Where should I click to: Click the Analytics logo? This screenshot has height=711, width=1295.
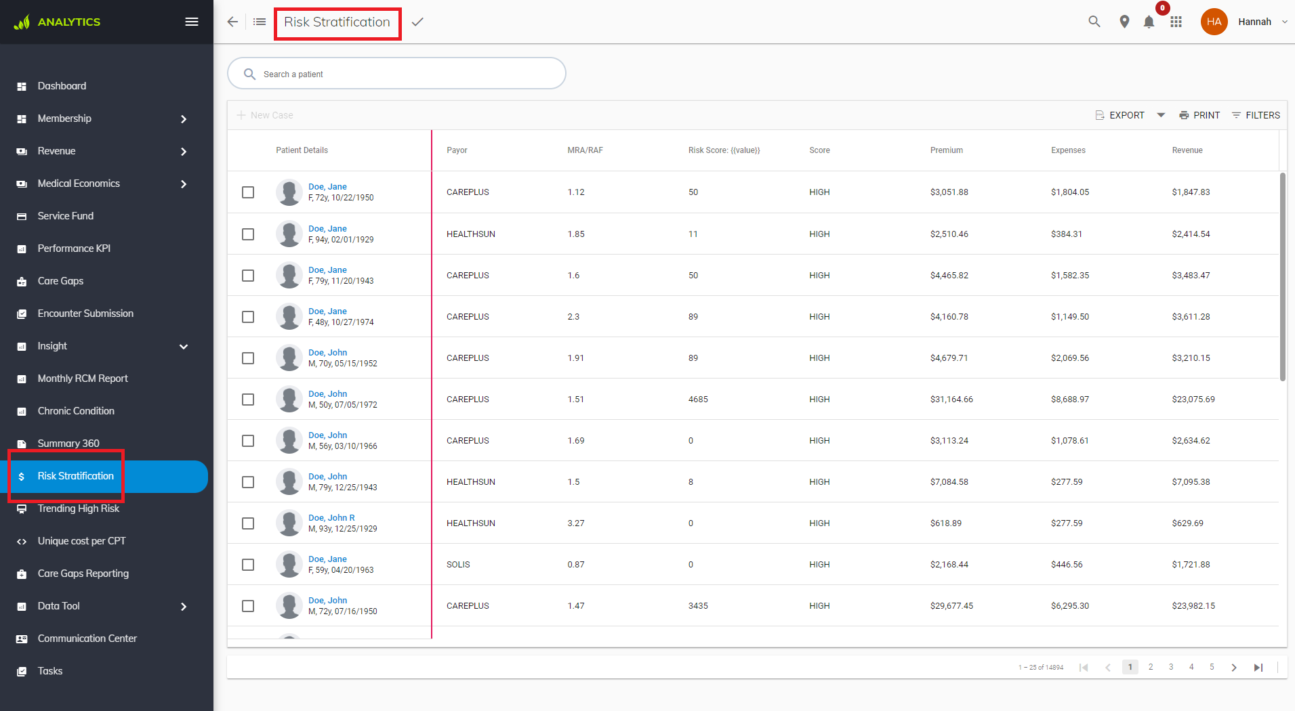(57, 22)
